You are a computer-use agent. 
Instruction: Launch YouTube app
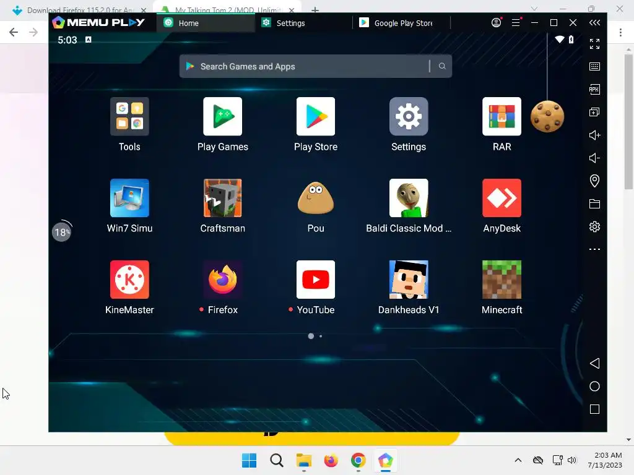[315, 280]
